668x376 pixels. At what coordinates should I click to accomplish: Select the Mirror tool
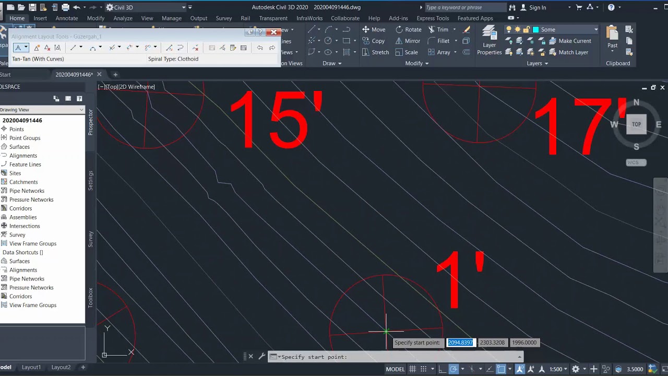coord(407,41)
